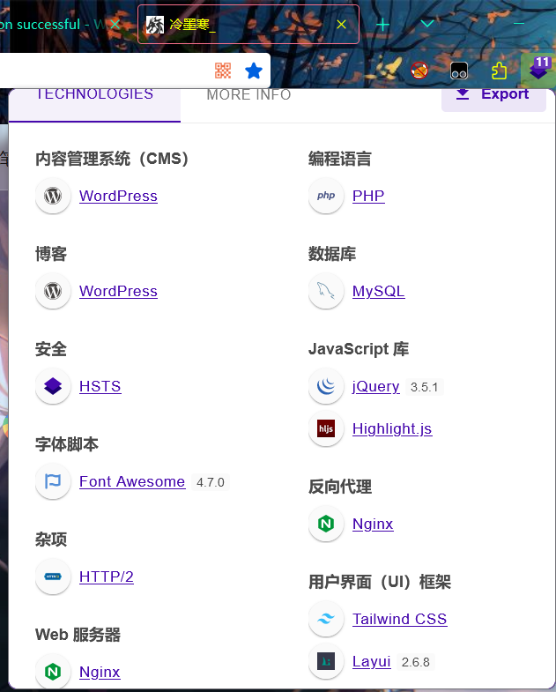Click the Layui logo icon
The height and width of the screenshot is (692, 556).
[x=326, y=661]
